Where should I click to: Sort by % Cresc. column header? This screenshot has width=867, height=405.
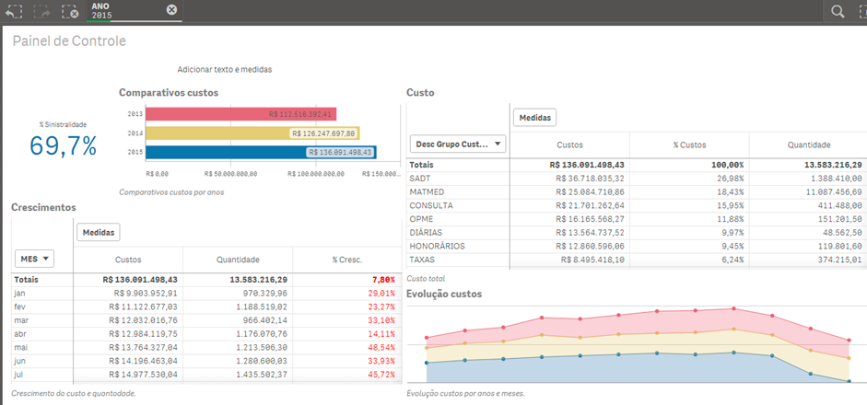pos(346,260)
